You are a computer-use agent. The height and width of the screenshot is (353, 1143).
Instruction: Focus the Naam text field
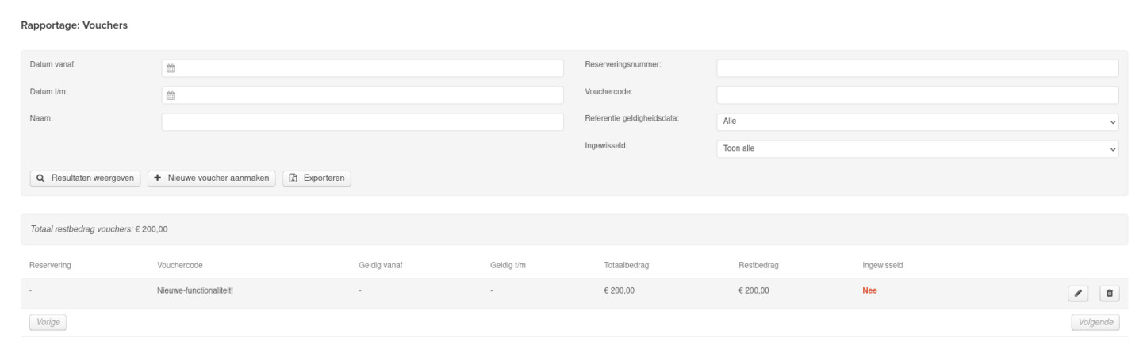362,121
